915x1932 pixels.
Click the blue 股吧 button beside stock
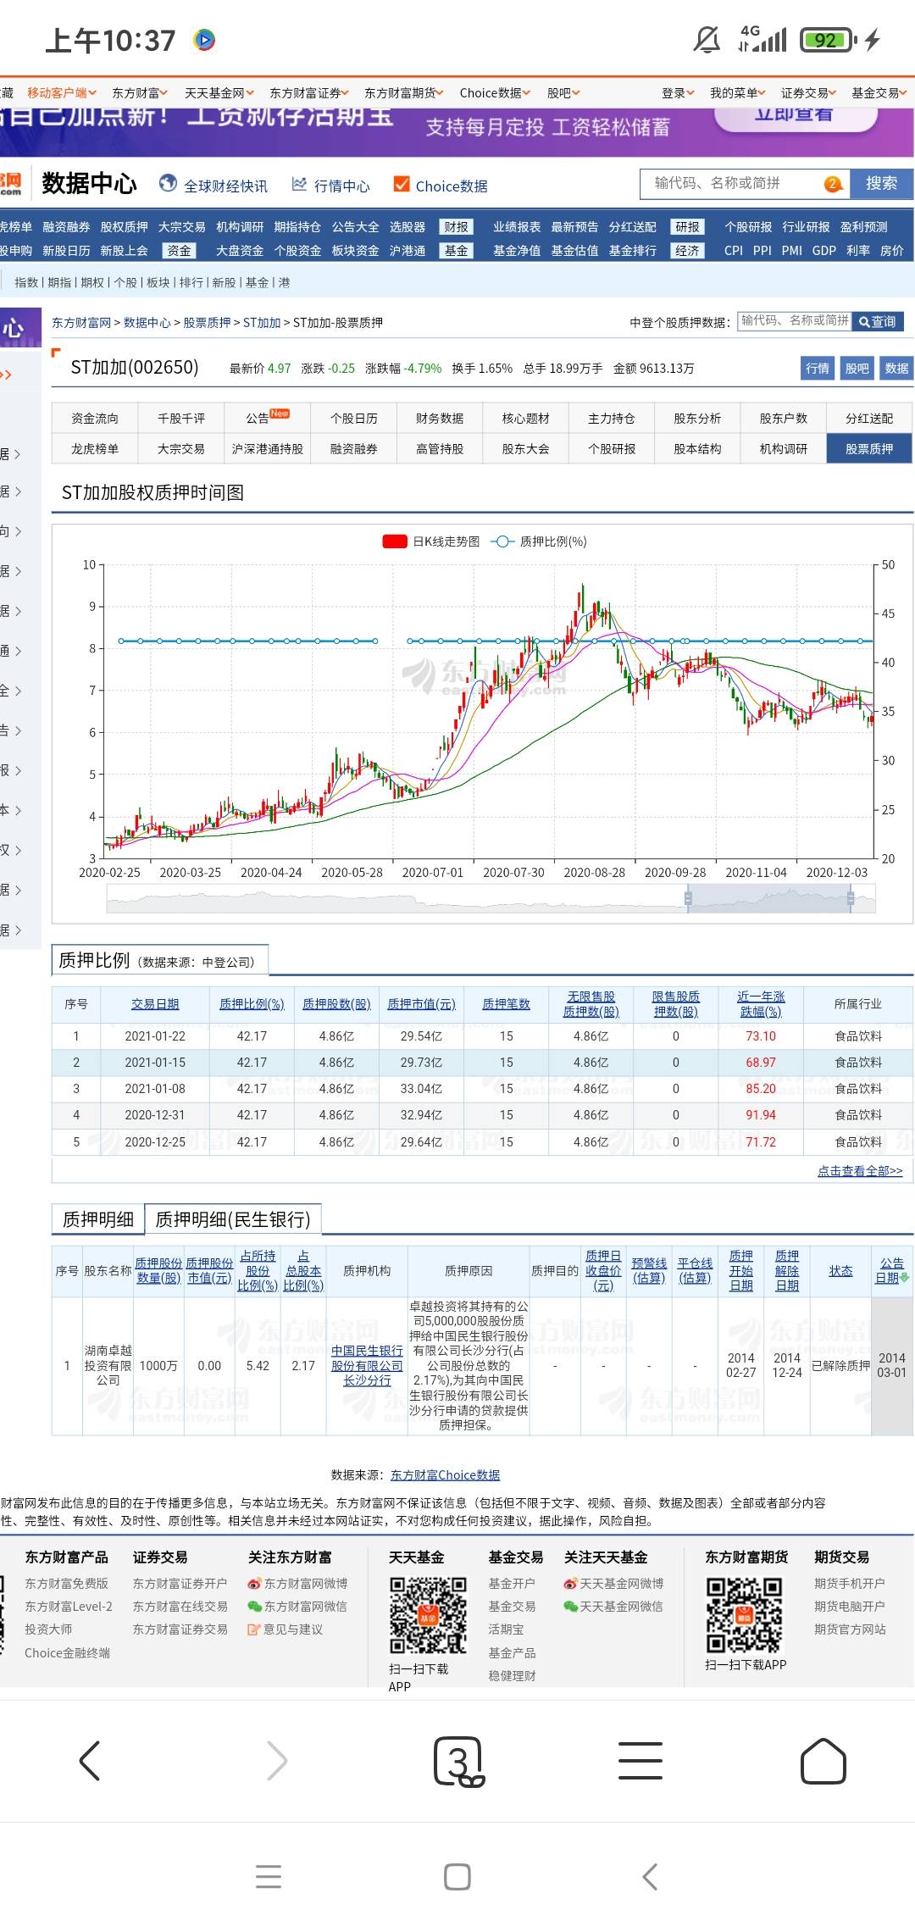[x=857, y=368]
